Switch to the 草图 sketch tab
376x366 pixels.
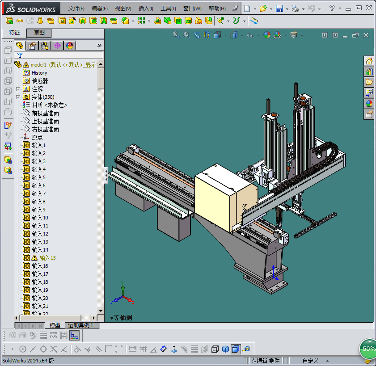(x=39, y=33)
